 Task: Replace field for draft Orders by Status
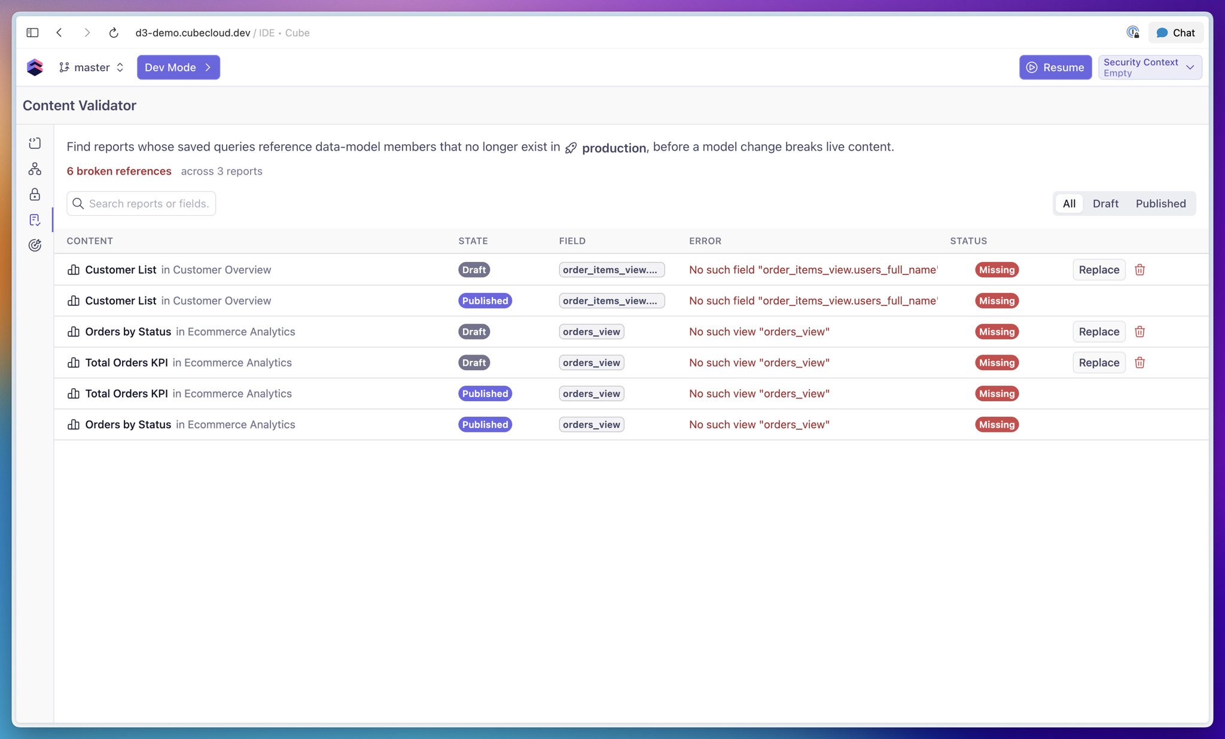(1099, 332)
